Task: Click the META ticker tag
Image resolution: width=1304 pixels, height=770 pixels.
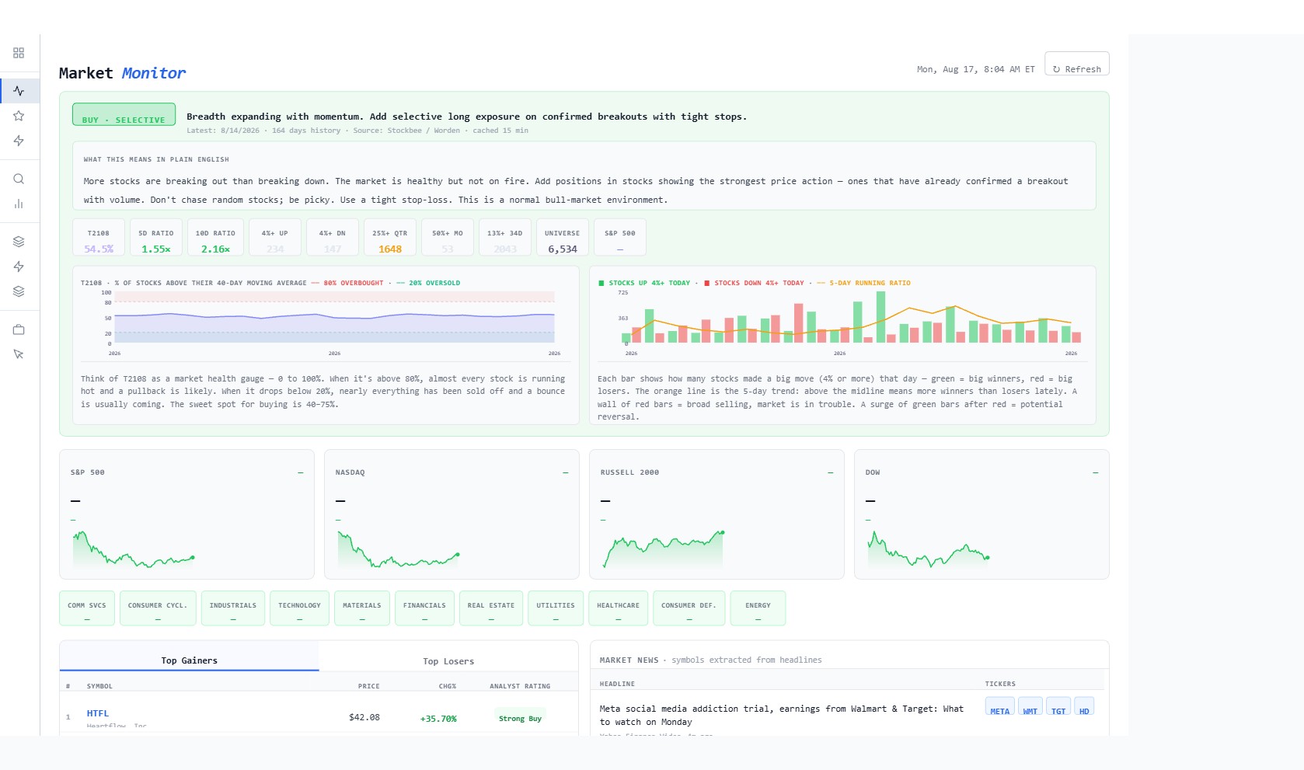Action: [999, 706]
